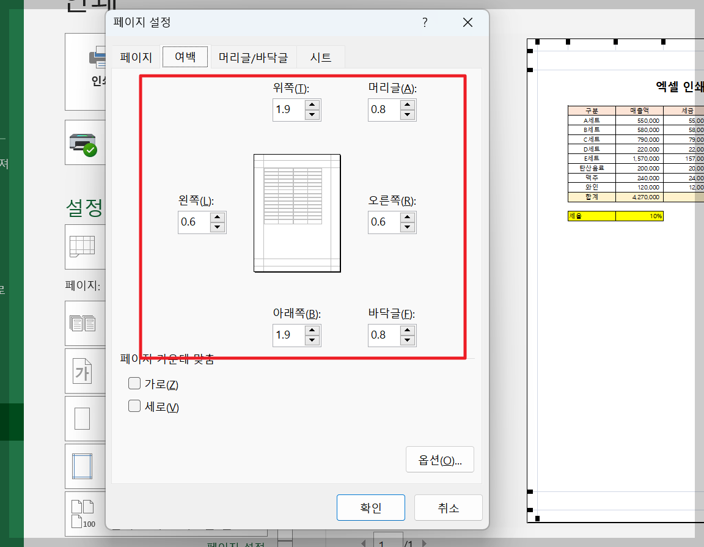This screenshot has width=704, height=547.
Task: Enable the 세로 vertical centering checkbox
Action: 134,405
